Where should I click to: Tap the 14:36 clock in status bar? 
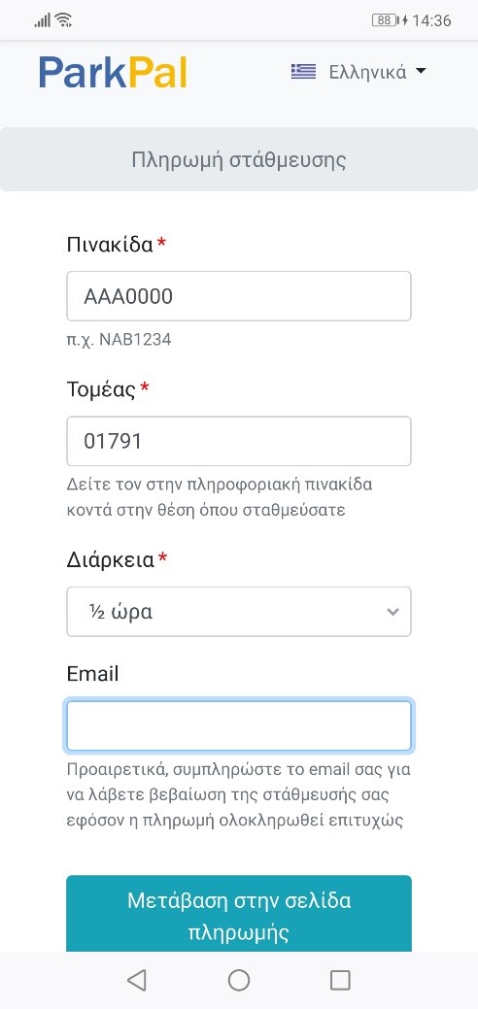431,20
